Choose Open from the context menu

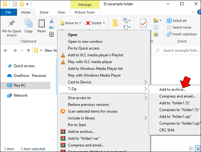[104, 35]
